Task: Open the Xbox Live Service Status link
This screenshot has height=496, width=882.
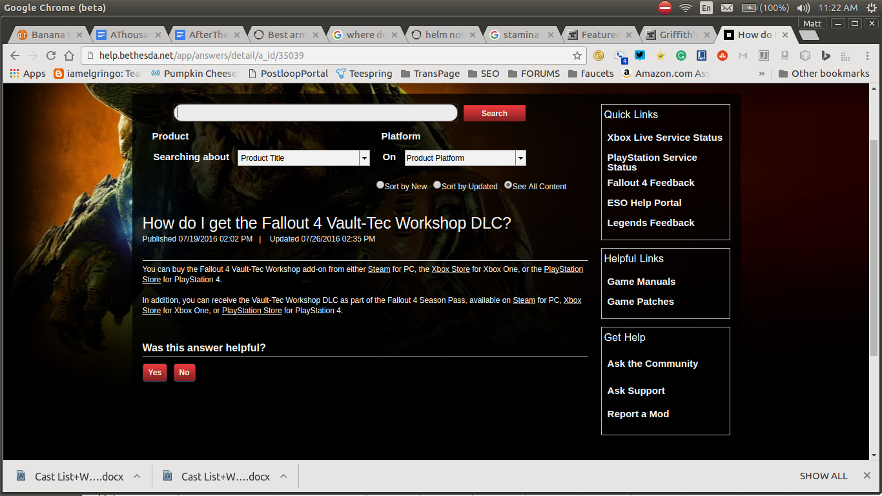Action: [x=664, y=138]
